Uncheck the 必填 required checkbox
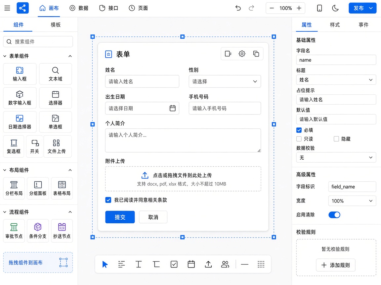The width and height of the screenshot is (381, 285). [299, 130]
